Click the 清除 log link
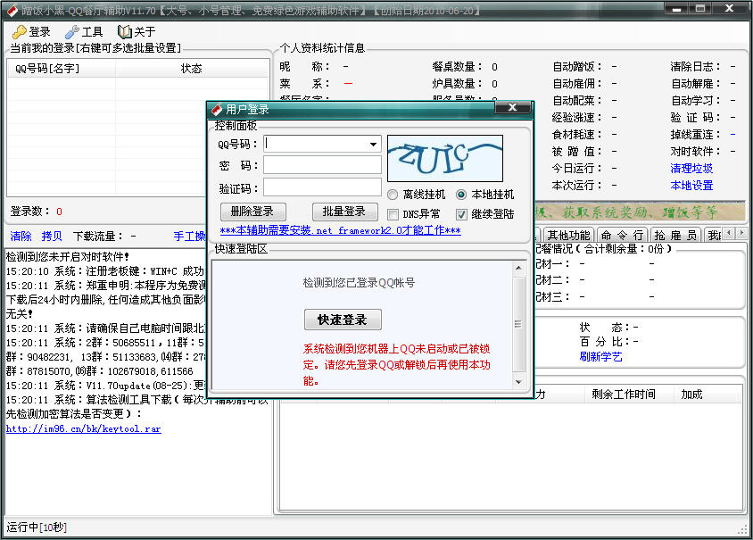Viewport: 753px width, 540px height. coord(21,237)
